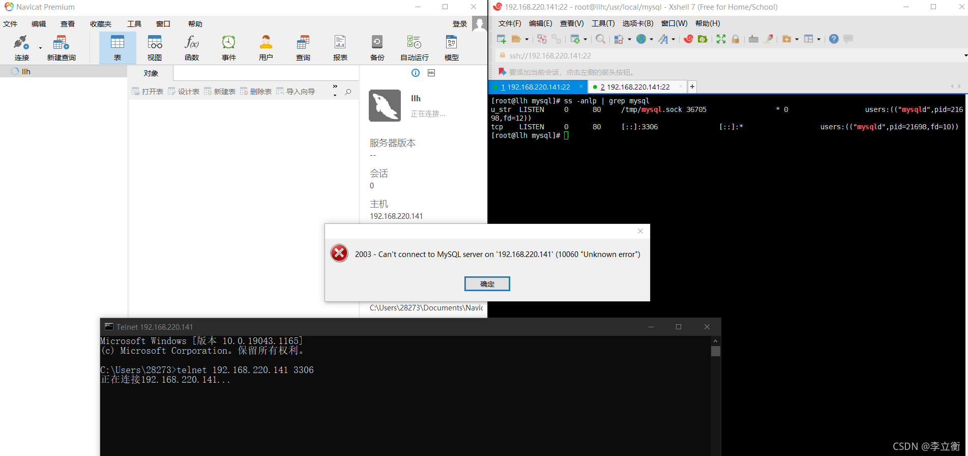Click Xshell globe encoding icon
This screenshot has height=456, width=968.
click(x=641, y=39)
